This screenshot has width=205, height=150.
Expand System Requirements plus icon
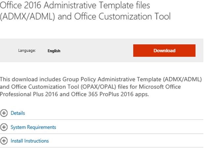coord(4,127)
